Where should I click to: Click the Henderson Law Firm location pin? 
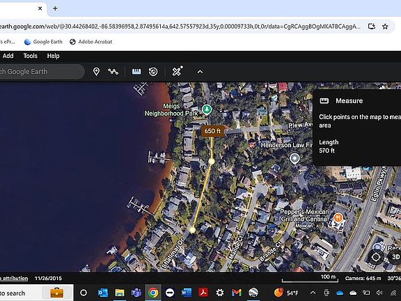(294, 158)
